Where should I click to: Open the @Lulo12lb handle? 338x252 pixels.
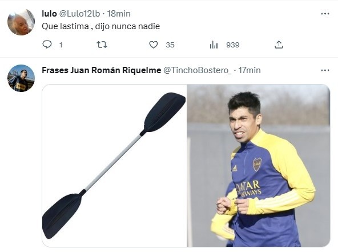(79, 14)
